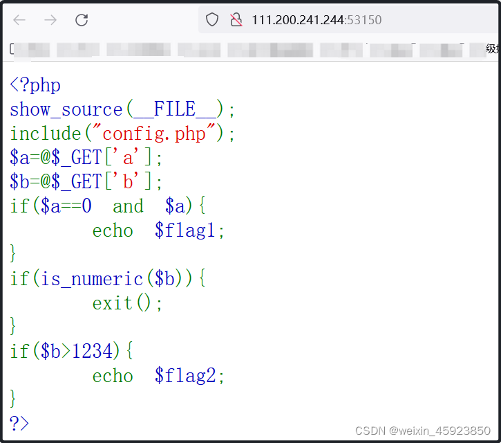501x443 pixels.
Task: Click the 'echo $flag1;' line
Action: (x=158, y=230)
